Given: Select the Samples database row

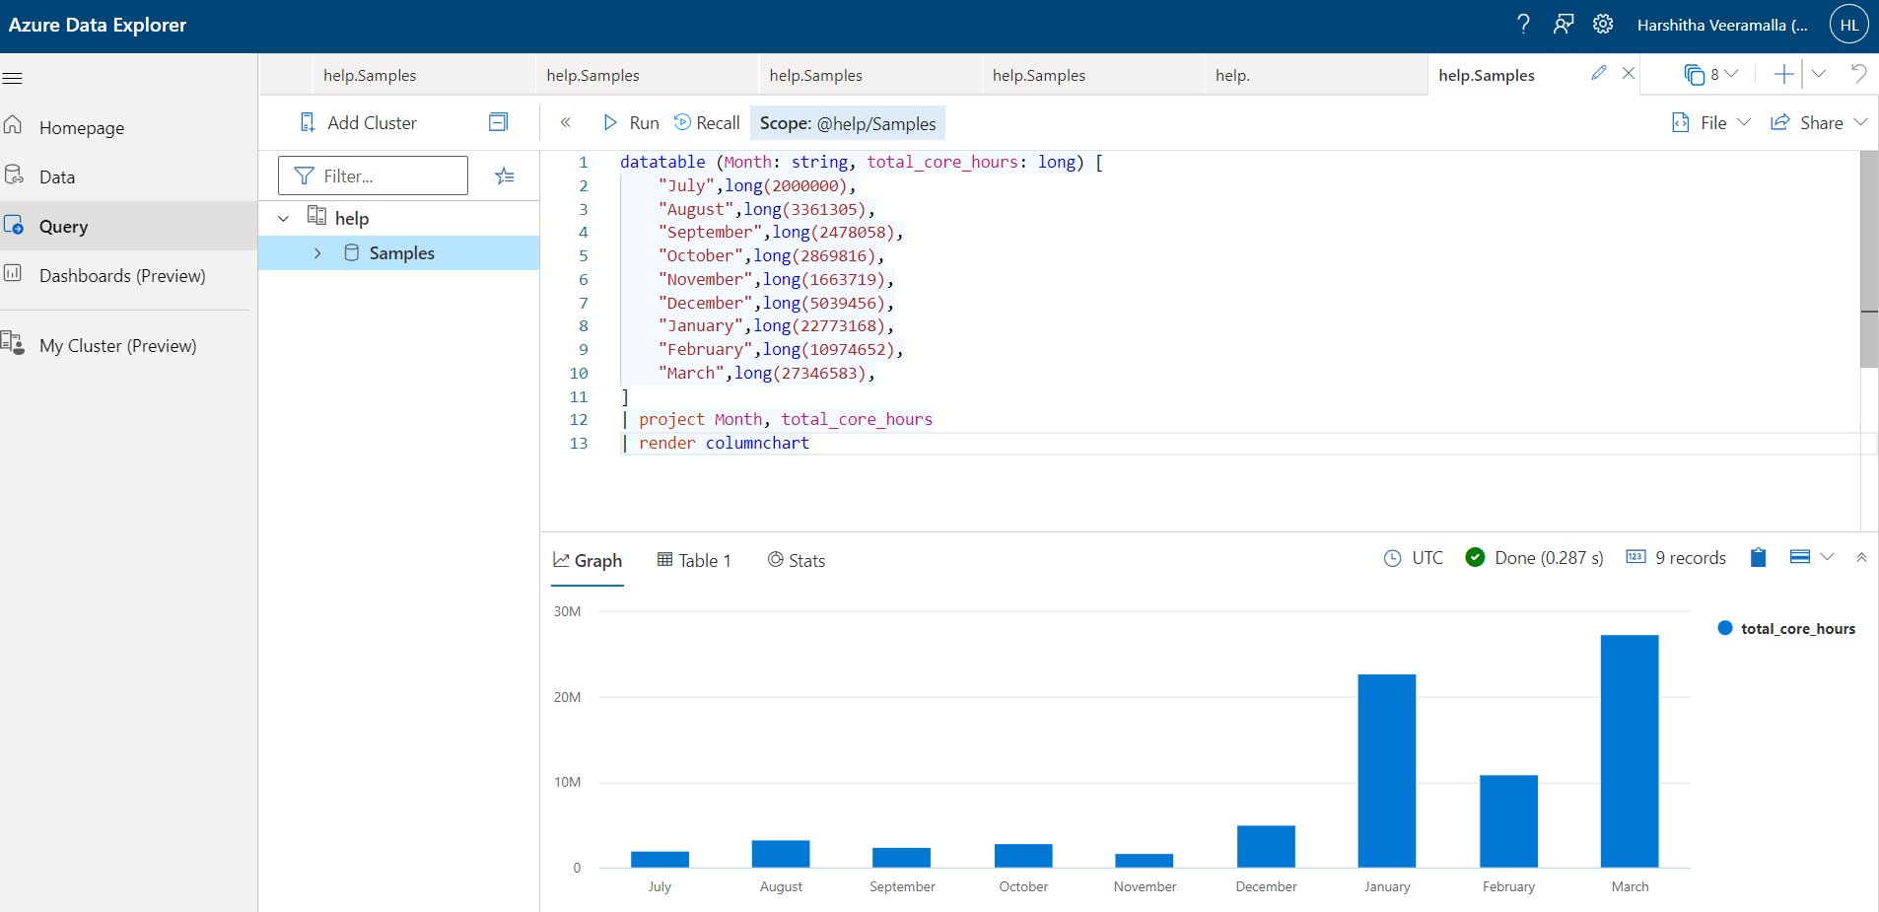Looking at the screenshot, I should tap(398, 253).
